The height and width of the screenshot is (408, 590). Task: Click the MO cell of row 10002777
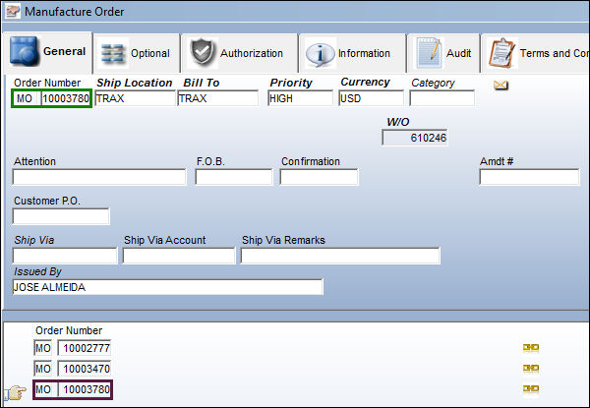pyautogui.click(x=43, y=348)
